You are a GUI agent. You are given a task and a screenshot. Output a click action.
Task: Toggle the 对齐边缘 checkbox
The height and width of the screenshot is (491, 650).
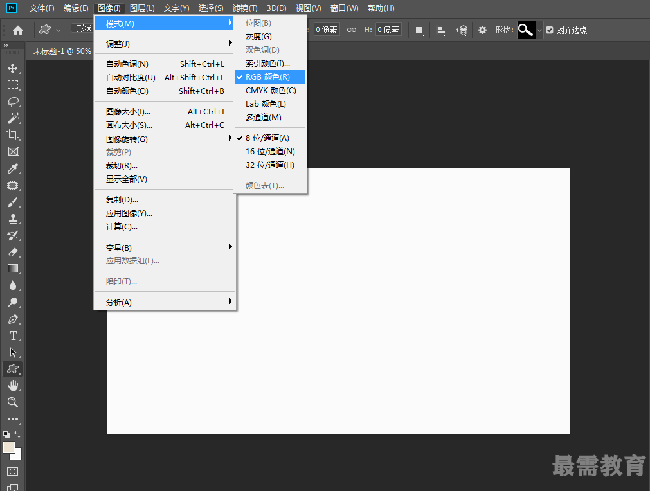point(550,30)
